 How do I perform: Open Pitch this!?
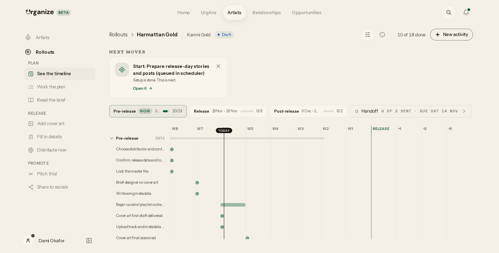tap(60, 174)
